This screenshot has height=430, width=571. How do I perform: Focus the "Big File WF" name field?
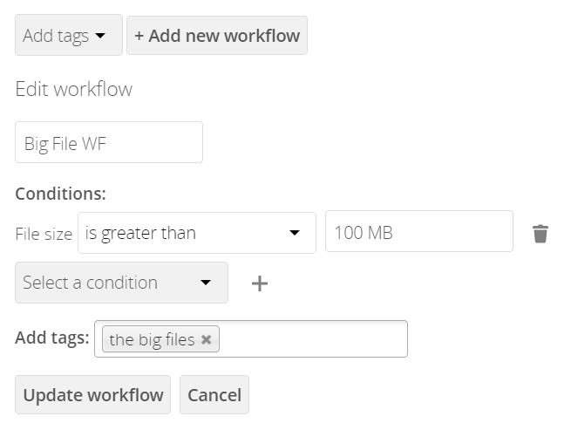pyautogui.click(x=109, y=142)
